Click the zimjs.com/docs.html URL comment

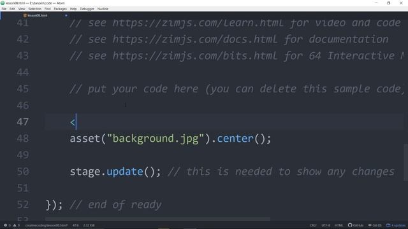195,39
